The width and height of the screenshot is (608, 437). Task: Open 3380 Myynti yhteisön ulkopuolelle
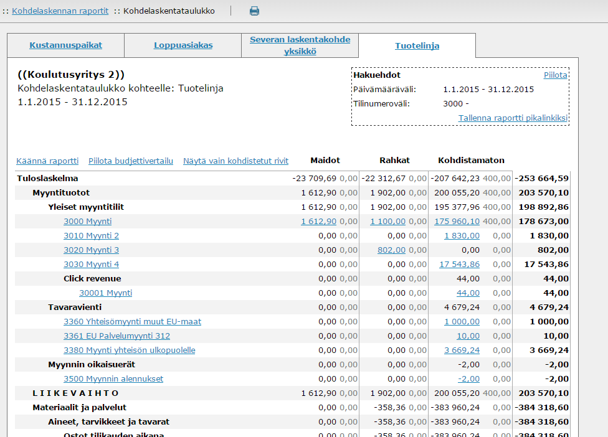(x=129, y=350)
